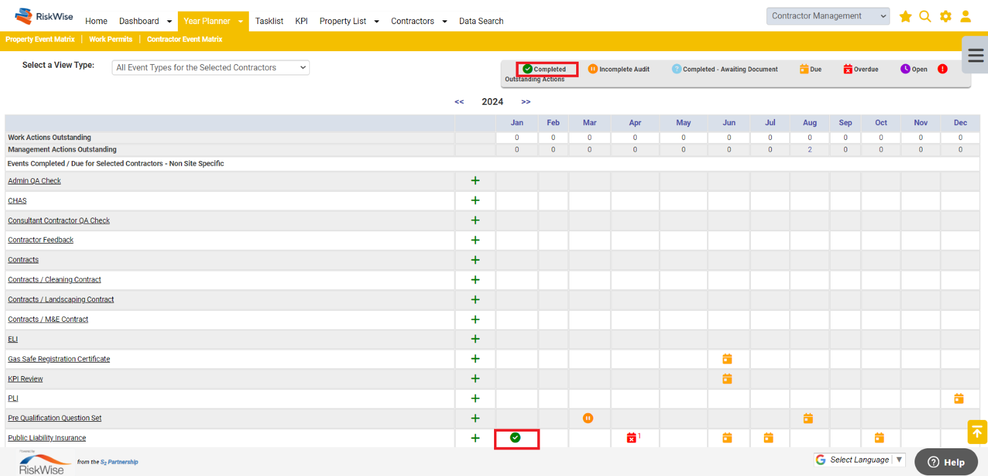The image size is (988, 476).
Task: Open the KPI menu item
Action: point(301,21)
